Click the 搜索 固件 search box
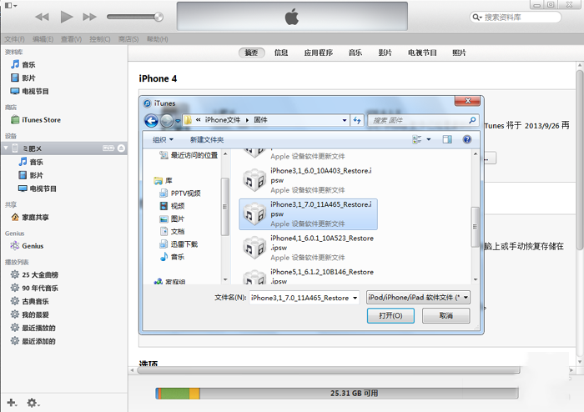 423,120
